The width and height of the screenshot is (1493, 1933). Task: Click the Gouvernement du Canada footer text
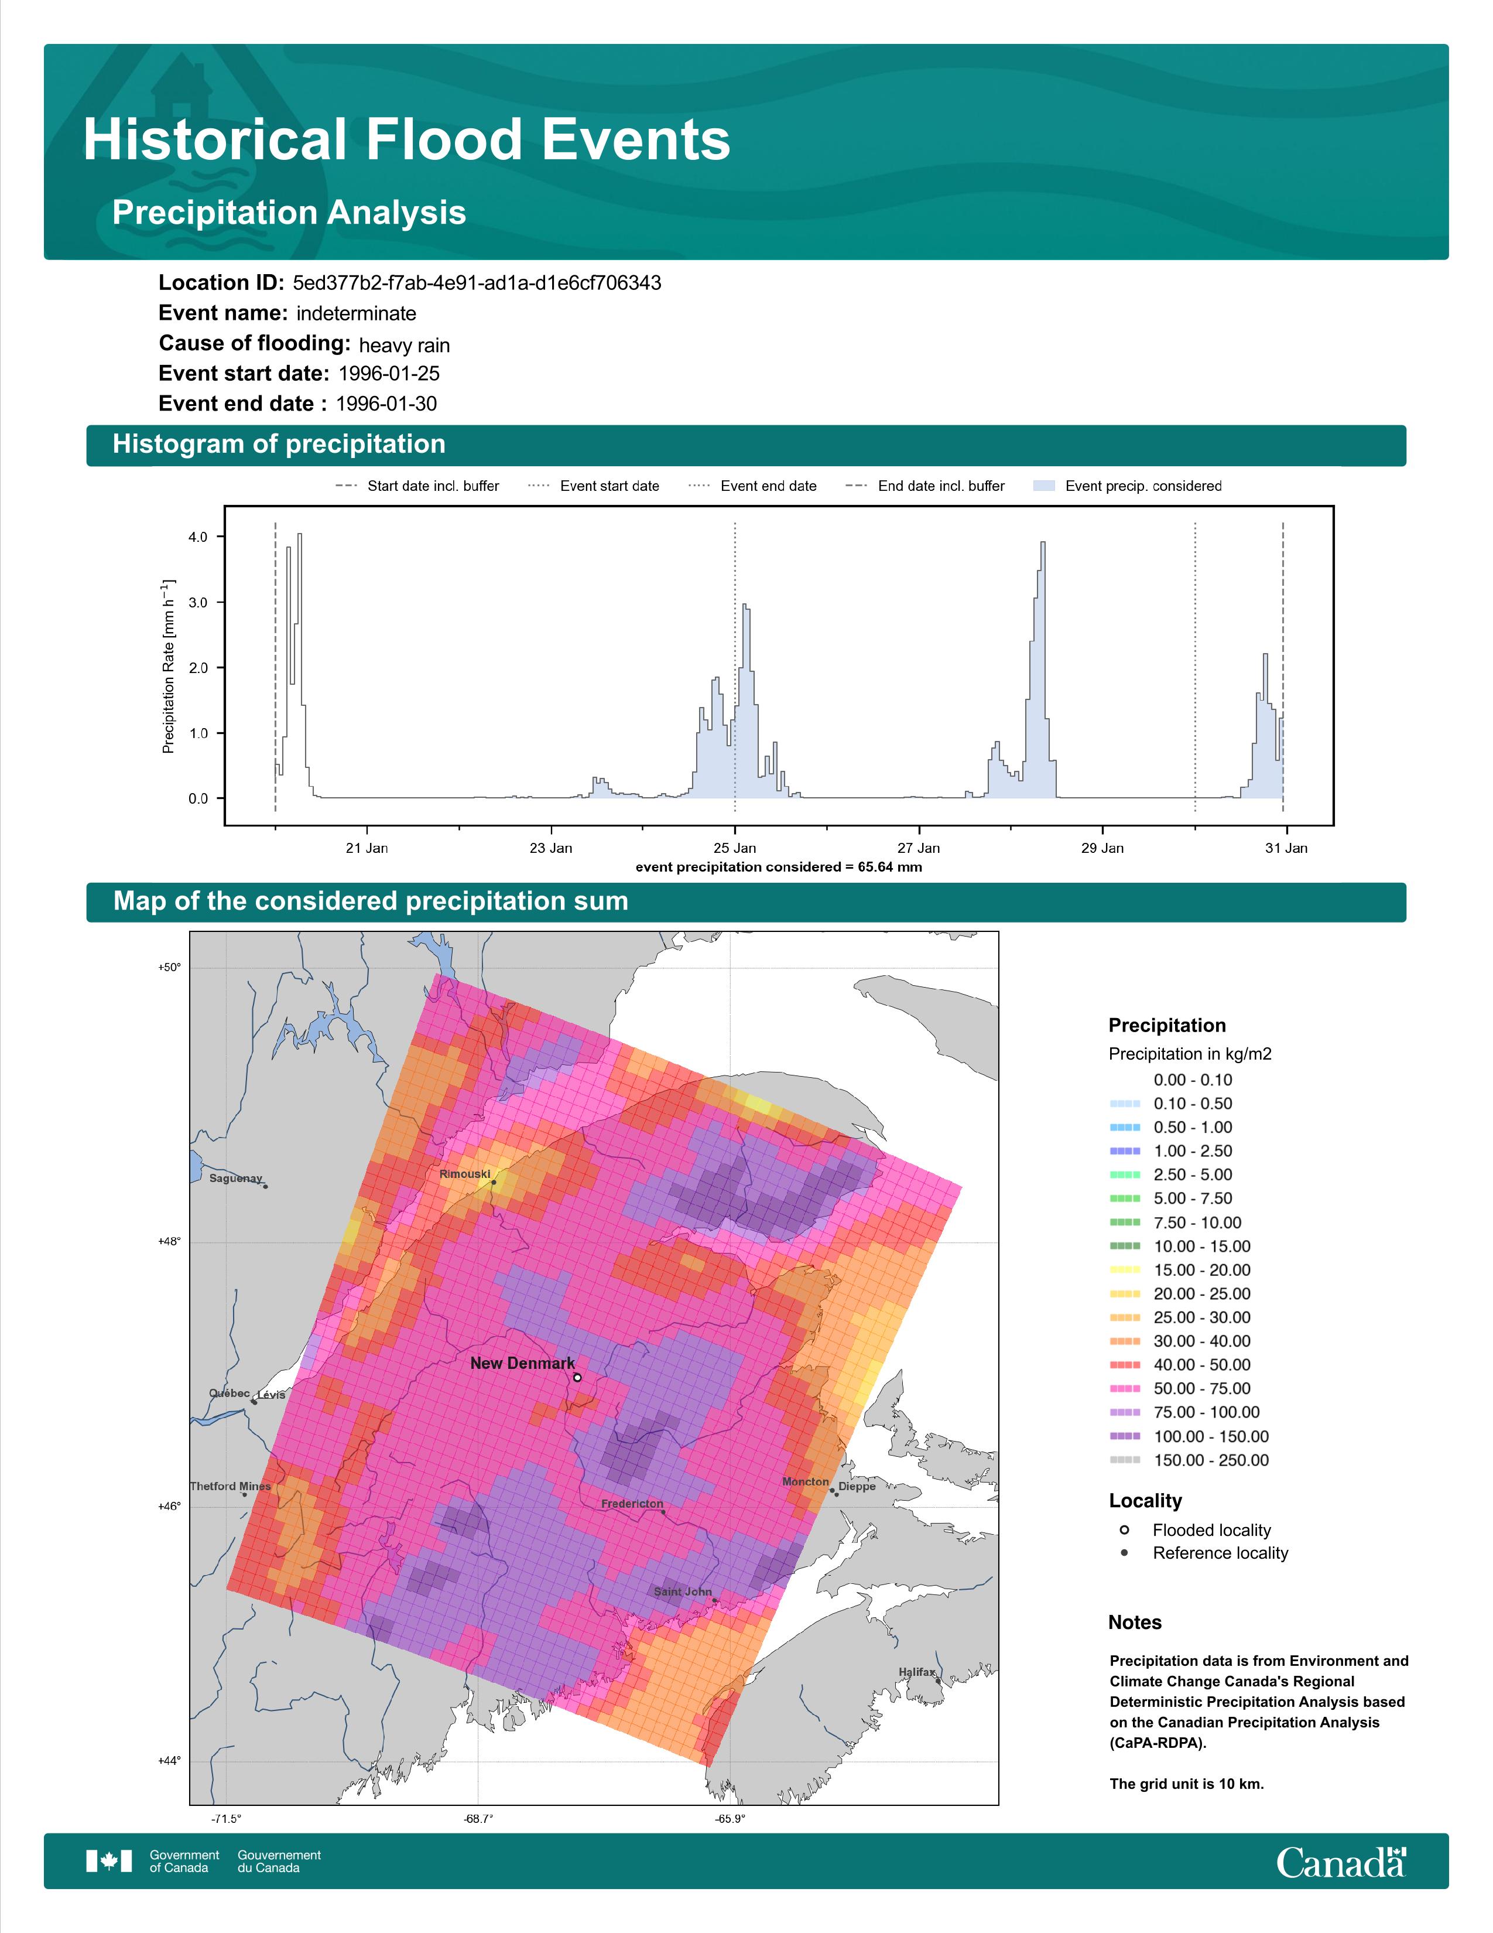point(279,1860)
